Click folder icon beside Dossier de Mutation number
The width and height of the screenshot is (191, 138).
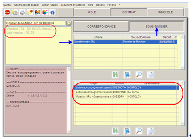tap(69, 23)
